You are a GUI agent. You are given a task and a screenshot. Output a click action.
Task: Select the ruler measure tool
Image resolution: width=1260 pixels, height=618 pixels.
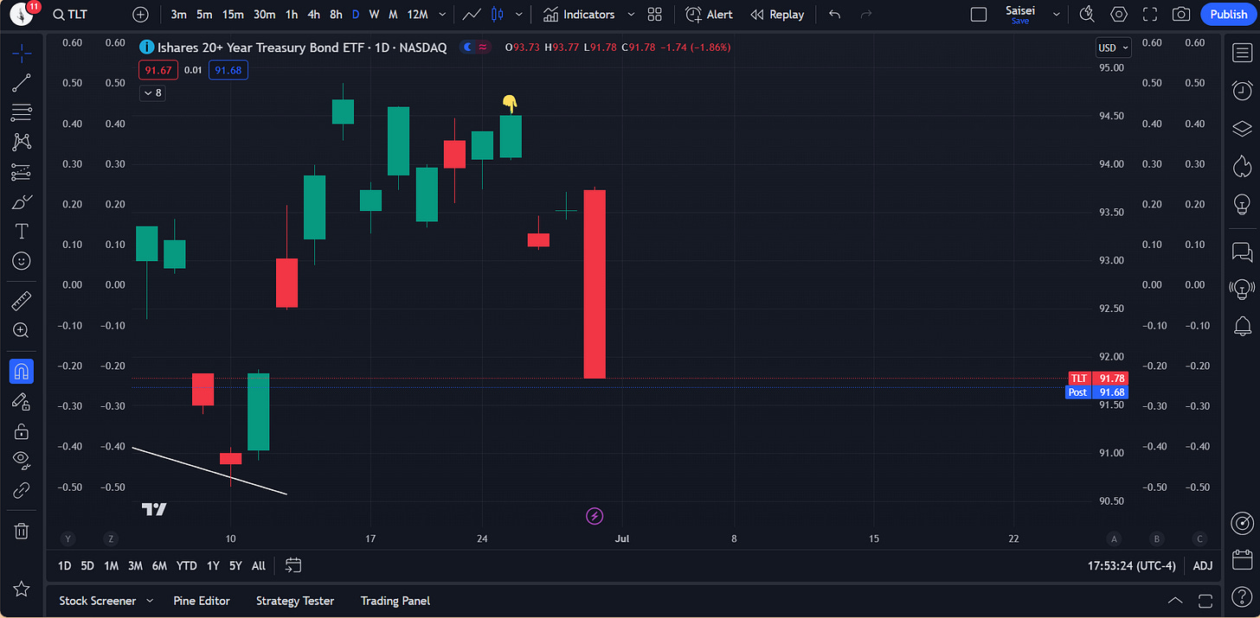pyautogui.click(x=22, y=301)
